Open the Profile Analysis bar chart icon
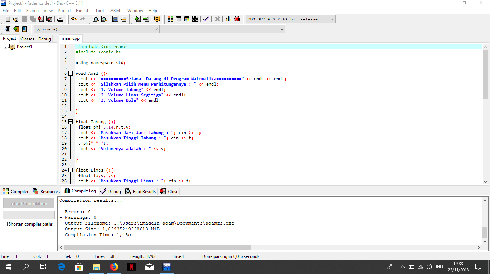Screen dimensions: 490x274 click(x=228, y=19)
